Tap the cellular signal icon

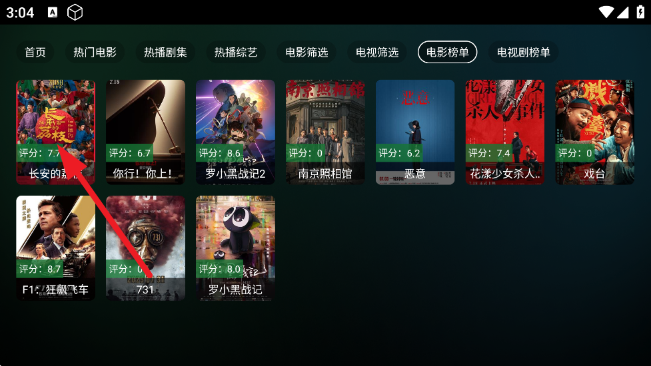coord(623,13)
